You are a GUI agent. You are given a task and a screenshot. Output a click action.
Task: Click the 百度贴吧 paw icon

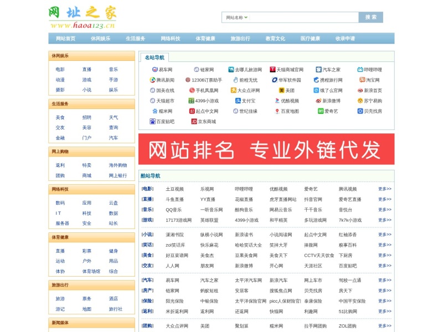[x=153, y=121]
